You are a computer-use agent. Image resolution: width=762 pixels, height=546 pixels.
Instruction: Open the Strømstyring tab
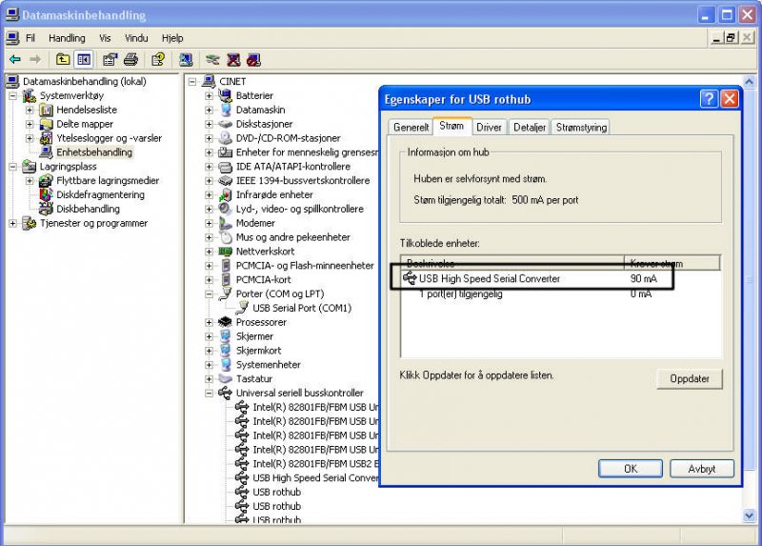[580, 127]
